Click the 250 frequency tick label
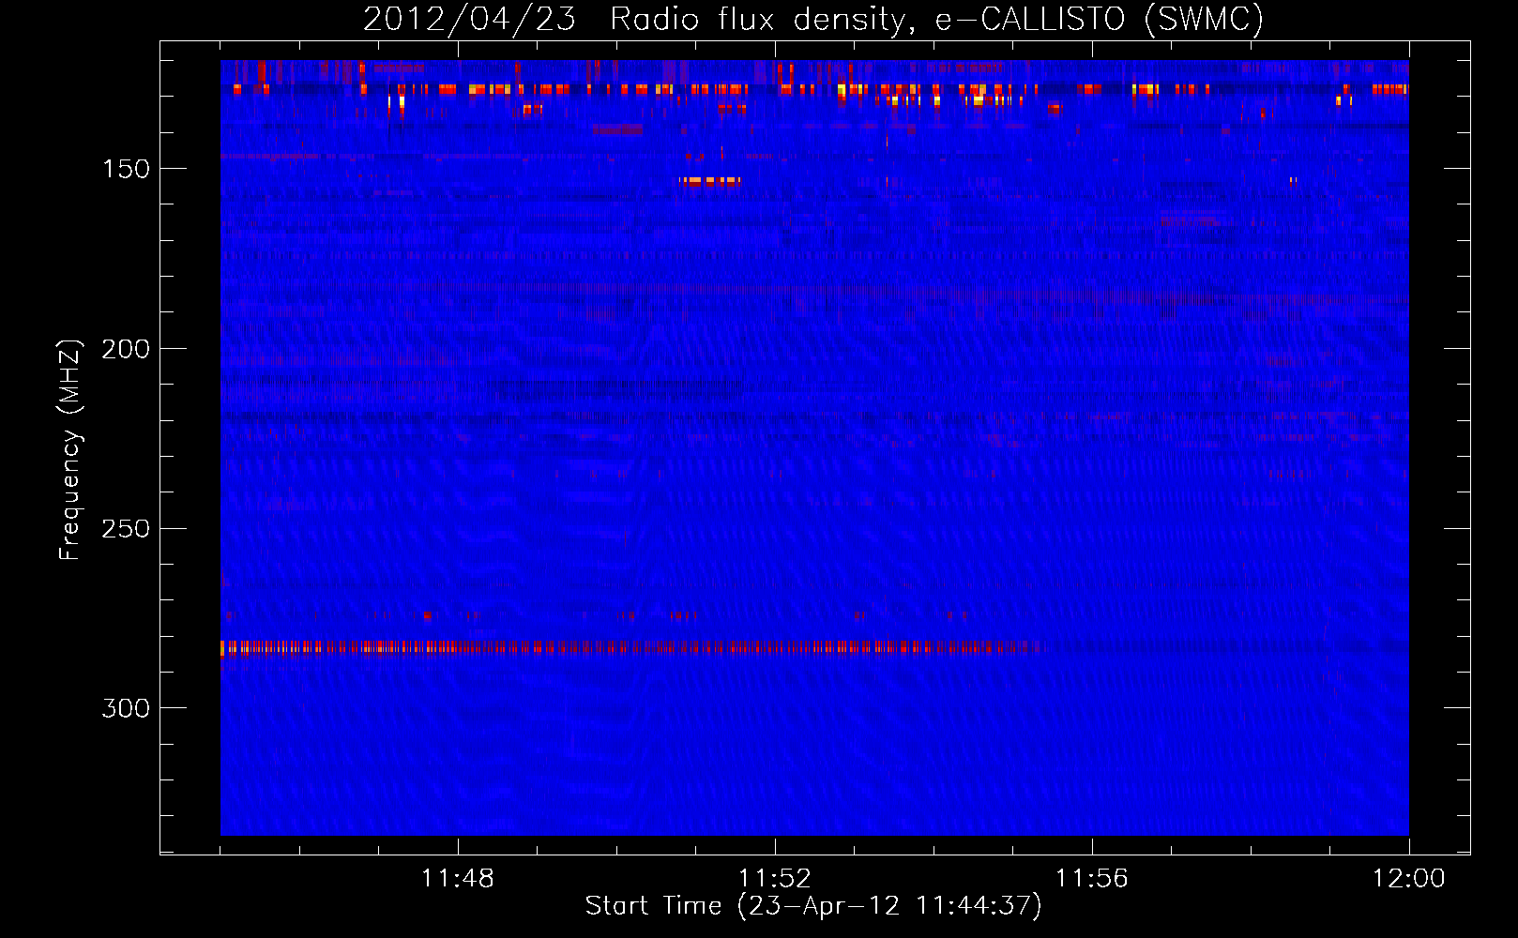This screenshot has height=938, width=1518. point(126,529)
